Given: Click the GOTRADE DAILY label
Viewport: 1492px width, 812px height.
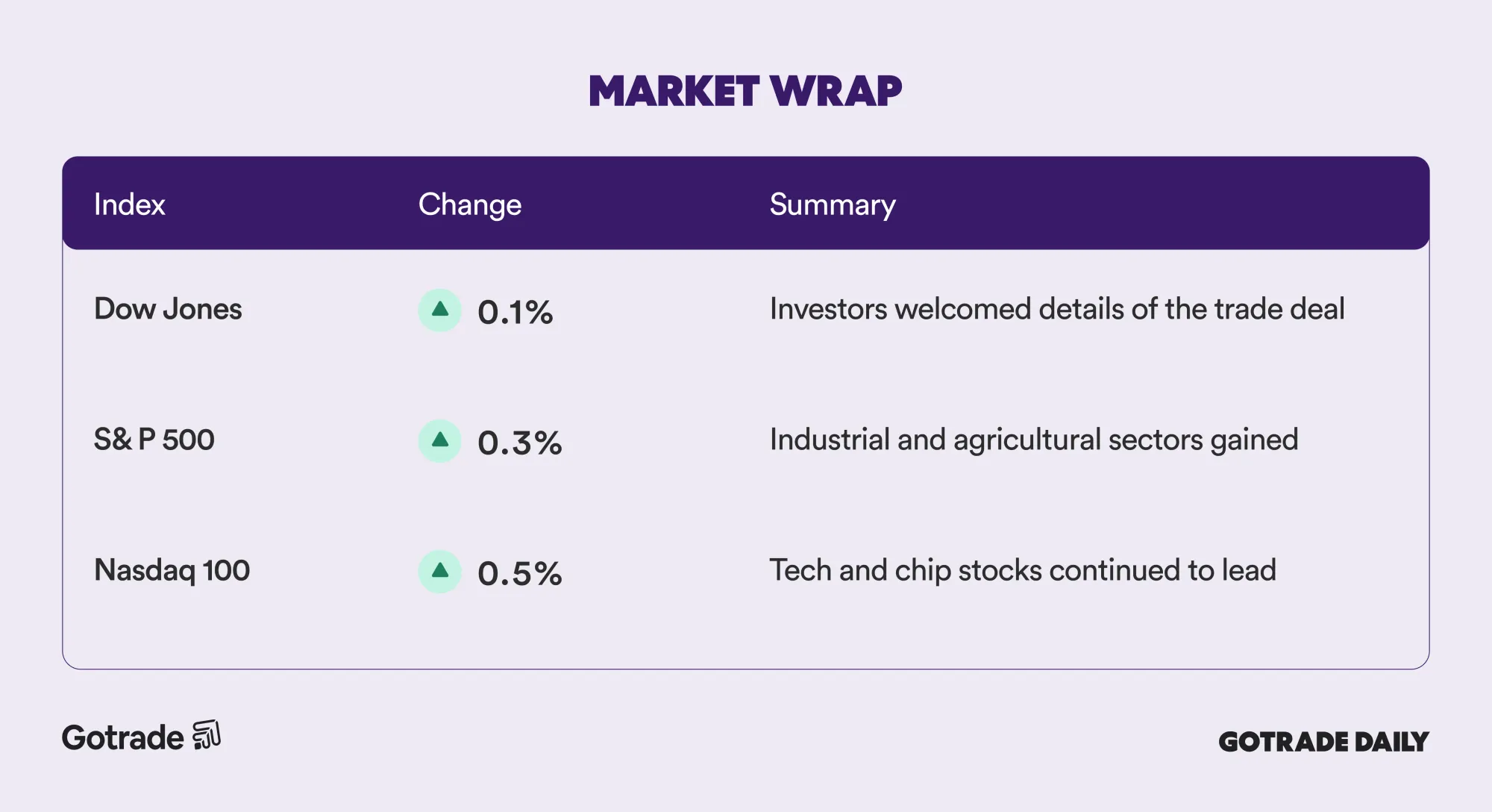Looking at the screenshot, I should (1323, 741).
